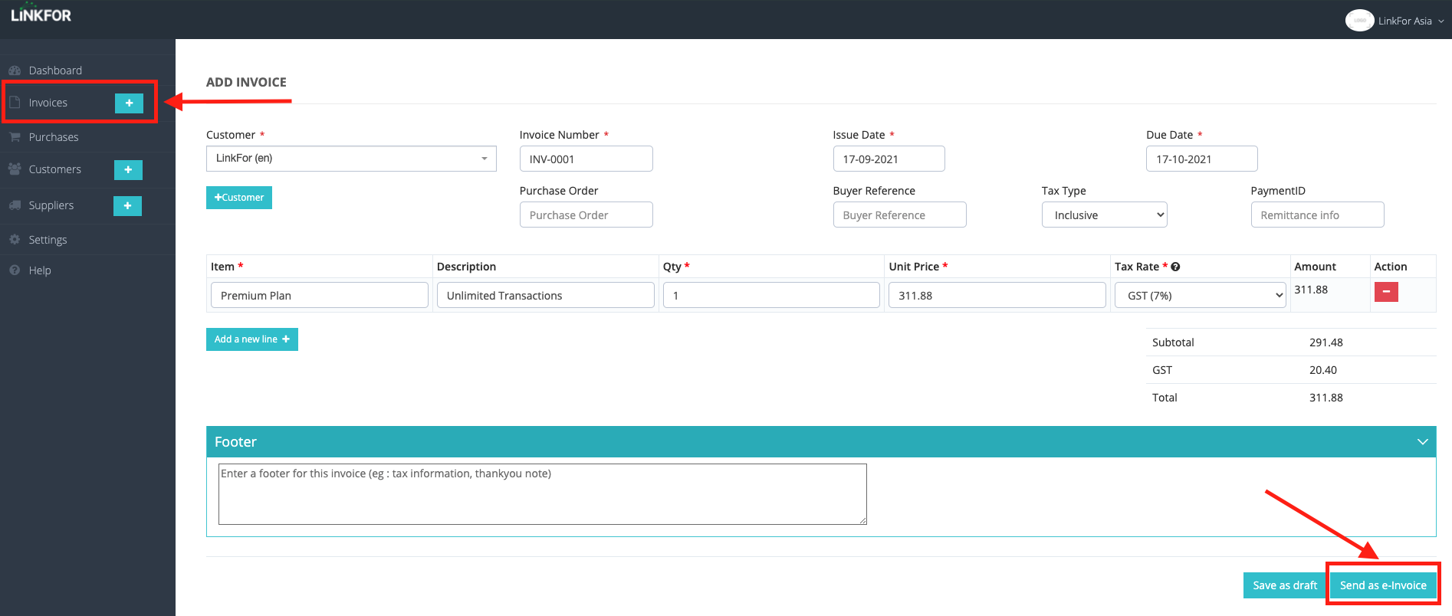Click the Due Date field

1202,159
